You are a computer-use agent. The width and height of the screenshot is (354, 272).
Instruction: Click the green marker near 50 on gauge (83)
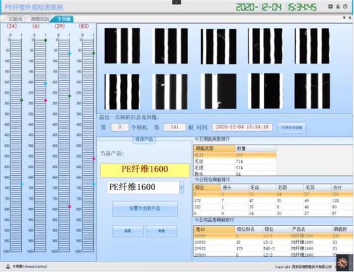pos(94,53)
